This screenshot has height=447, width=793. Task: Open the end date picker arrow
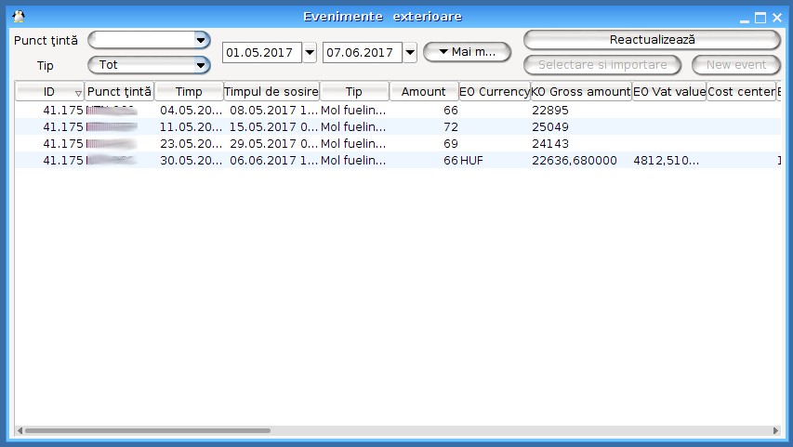(x=410, y=53)
